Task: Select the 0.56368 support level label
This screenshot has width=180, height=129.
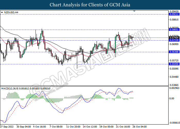Action: pos(174,52)
